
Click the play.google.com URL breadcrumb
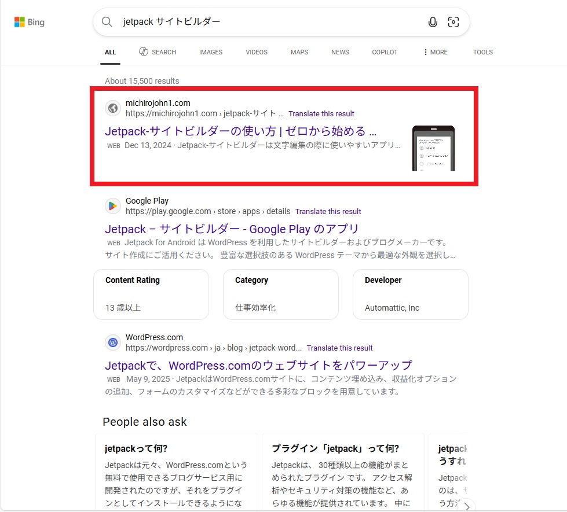208,211
